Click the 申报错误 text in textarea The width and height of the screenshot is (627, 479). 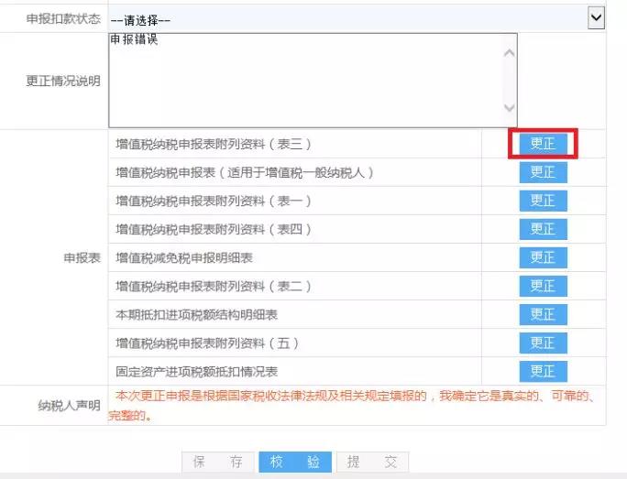134,39
